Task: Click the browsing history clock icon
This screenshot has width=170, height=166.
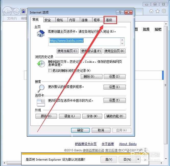Action: pyautogui.click(x=41, y=64)
